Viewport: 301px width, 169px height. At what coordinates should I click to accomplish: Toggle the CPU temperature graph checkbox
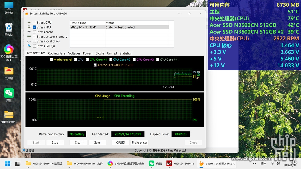click(x=76, y=60)
